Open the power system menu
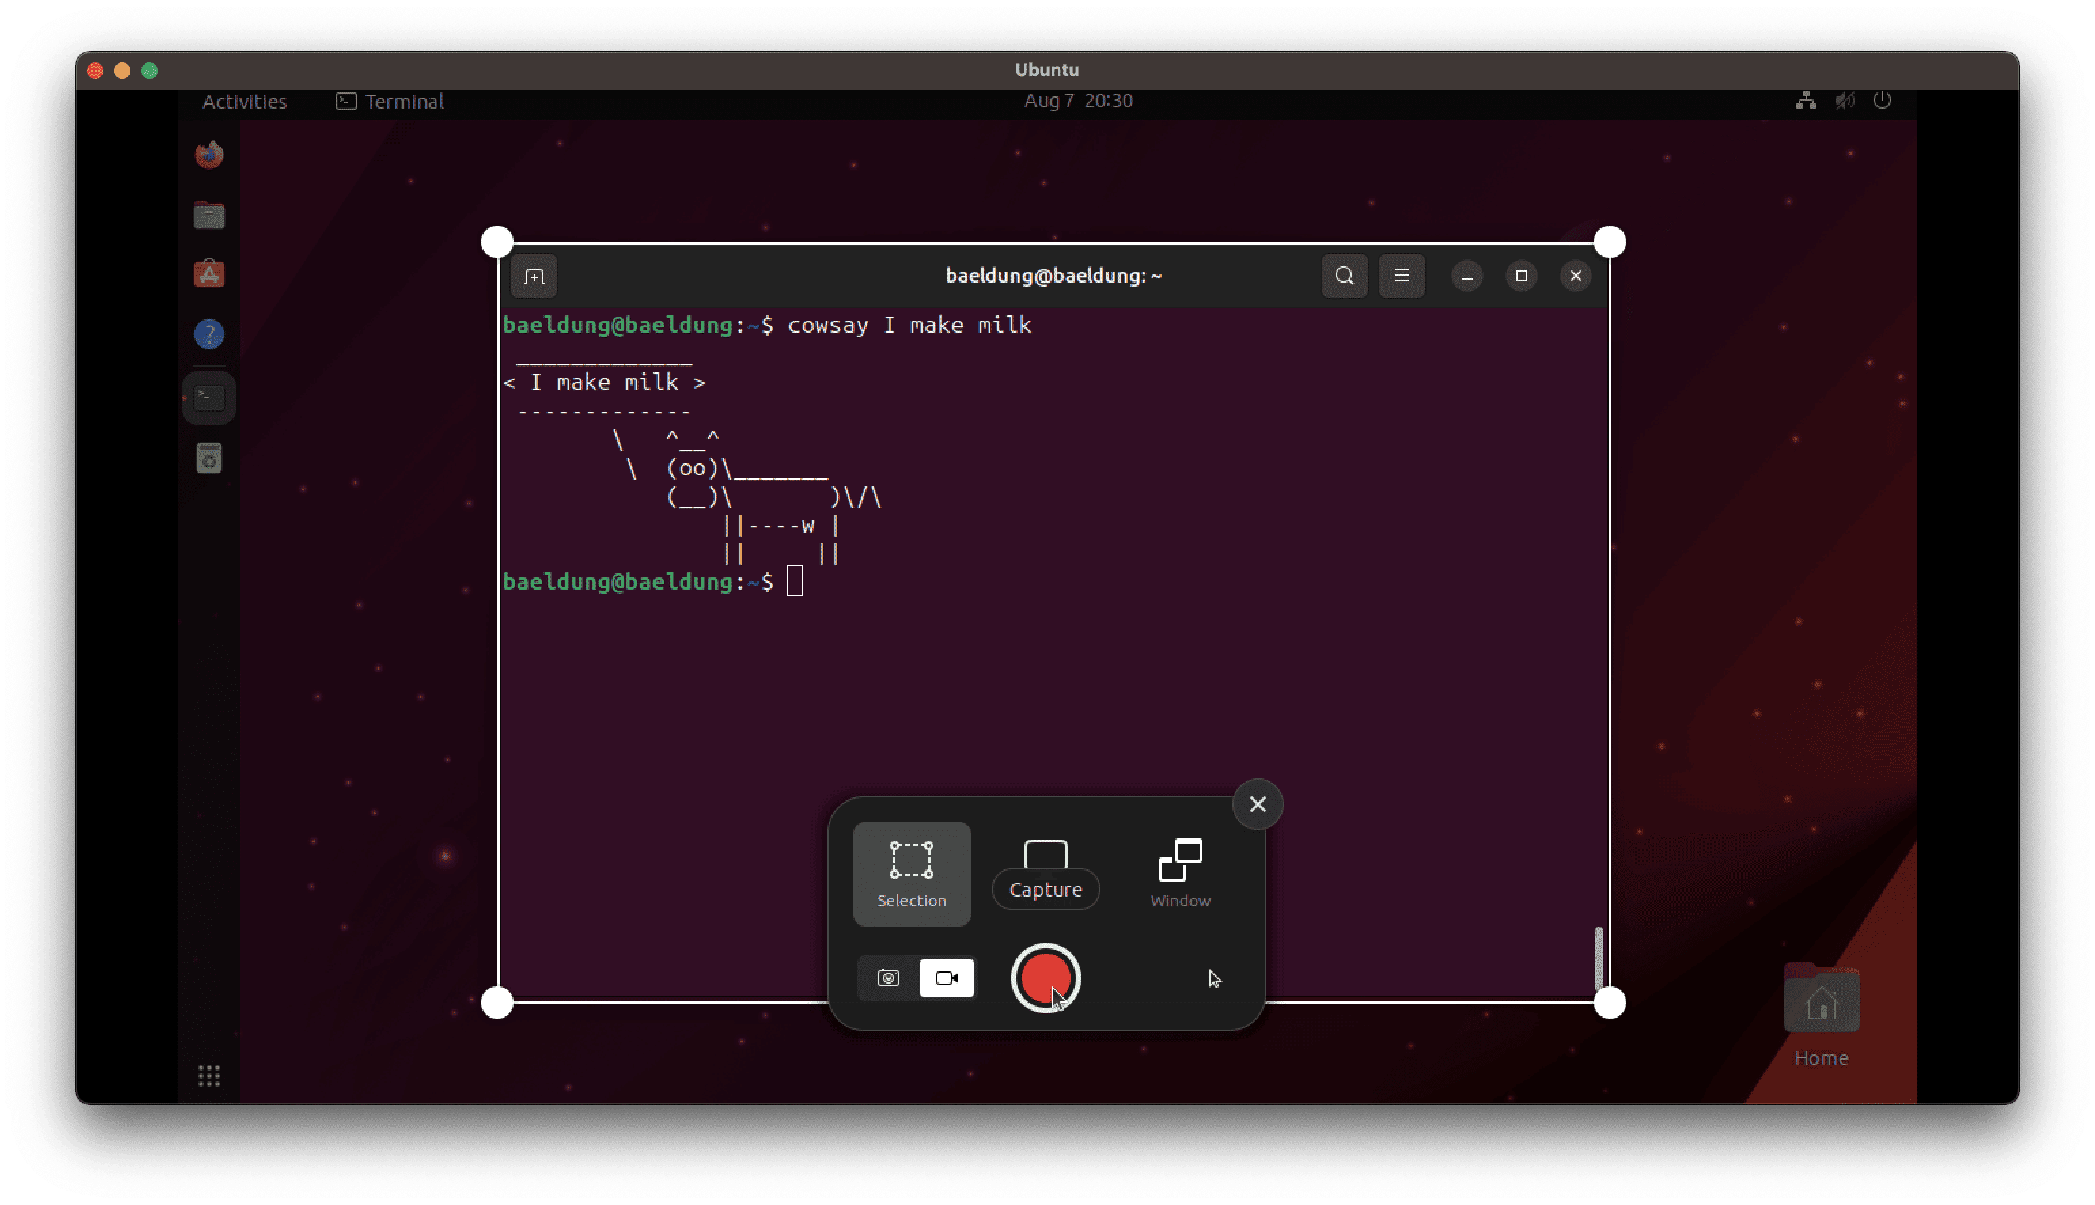Screen dimensions: 2095x1205 pos(1882,100)
